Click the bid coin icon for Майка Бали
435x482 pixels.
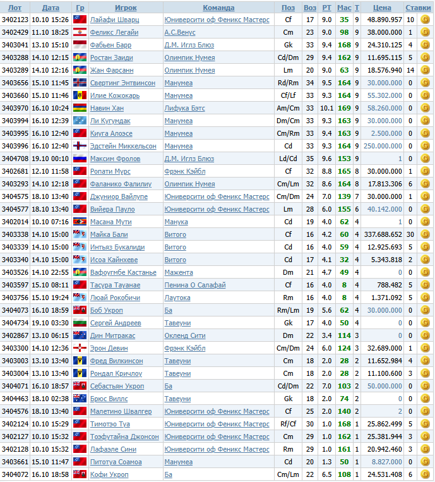coord(426,234)
